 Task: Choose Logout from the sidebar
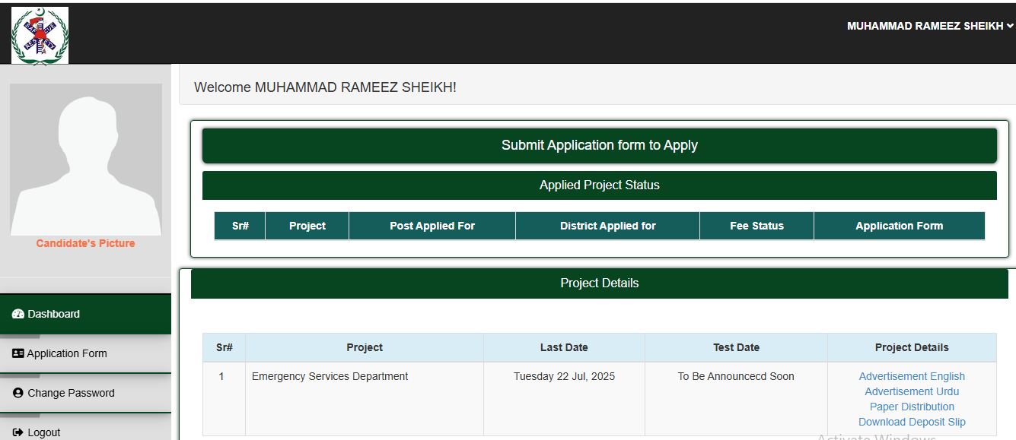pos(85,430)
